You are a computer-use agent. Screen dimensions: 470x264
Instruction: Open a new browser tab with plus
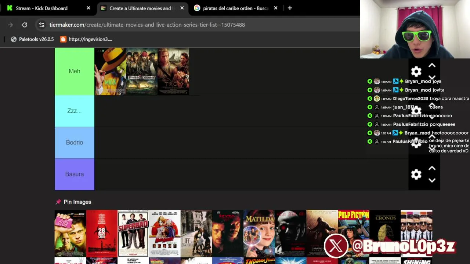point(290,8)
